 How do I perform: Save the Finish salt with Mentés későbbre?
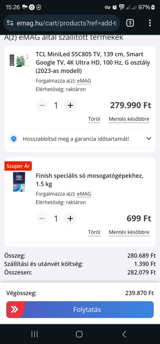tap(129, 232)
